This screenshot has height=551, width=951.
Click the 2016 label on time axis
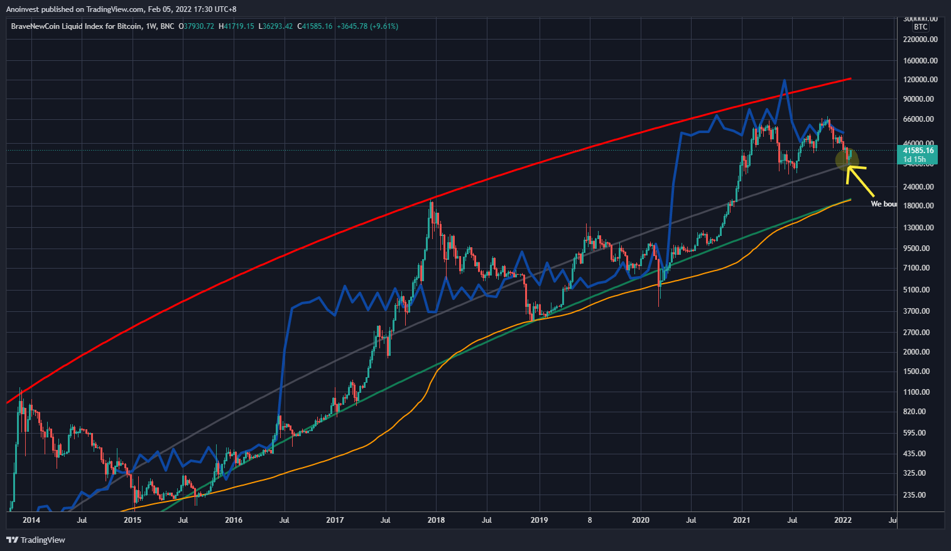pos(234,520)
